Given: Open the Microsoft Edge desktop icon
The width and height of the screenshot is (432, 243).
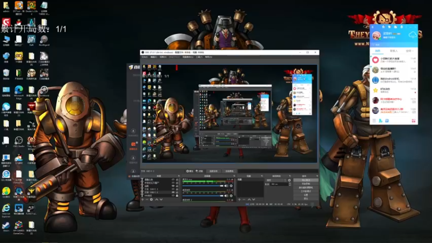Looking at the screenshot, I should pos(19,92).
